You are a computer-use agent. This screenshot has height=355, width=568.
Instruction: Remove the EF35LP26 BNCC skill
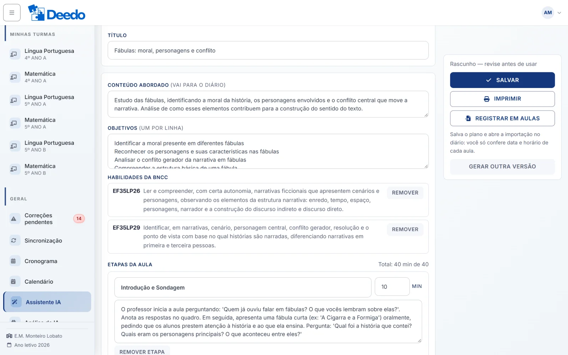[x=405, y=193]
